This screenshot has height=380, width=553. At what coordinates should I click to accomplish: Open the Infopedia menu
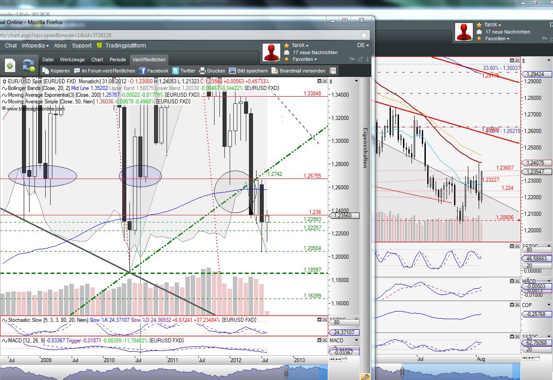tap(35, 46)
